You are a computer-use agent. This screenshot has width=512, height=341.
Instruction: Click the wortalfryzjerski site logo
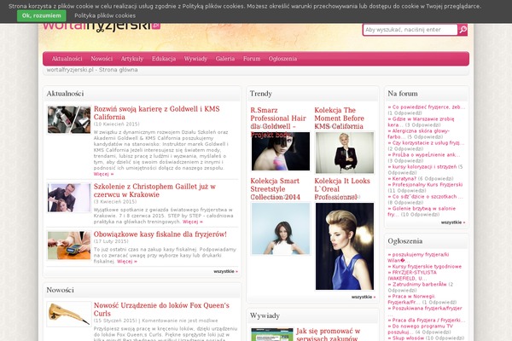tap(102, 26)
